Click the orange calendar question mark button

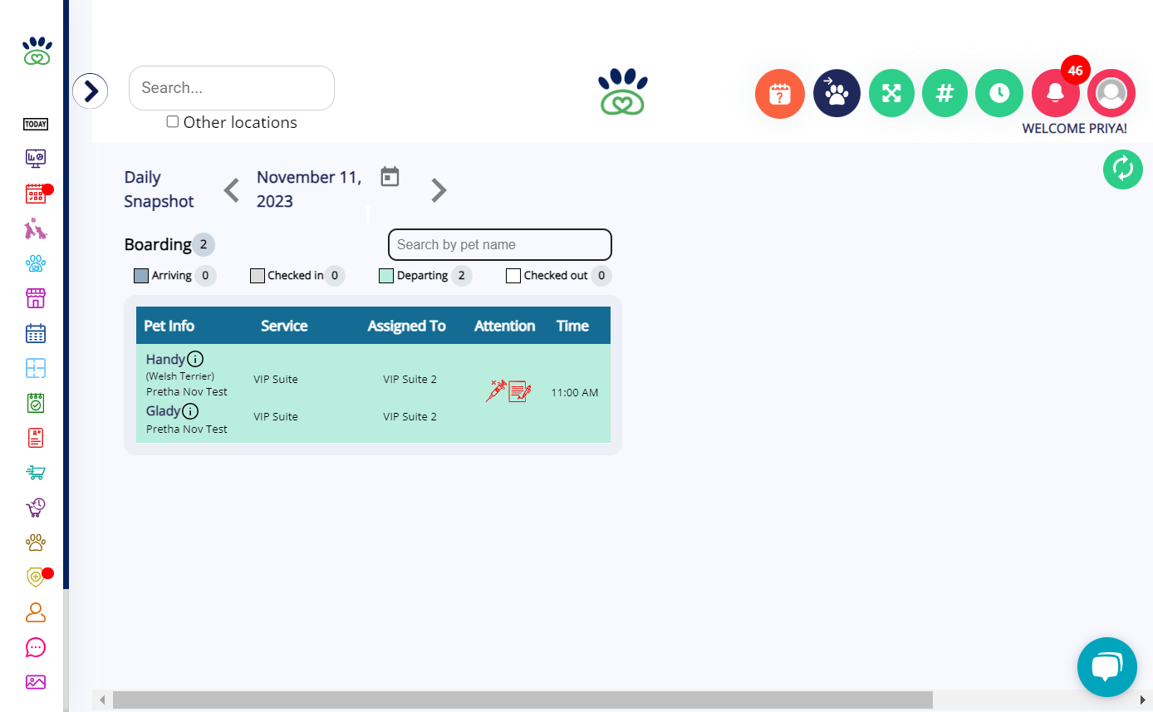(780, 94)
